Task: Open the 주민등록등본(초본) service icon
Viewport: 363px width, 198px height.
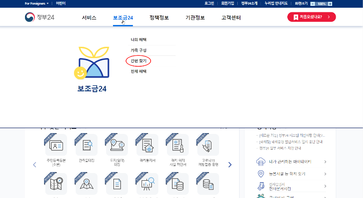Action: coord(56,145)
